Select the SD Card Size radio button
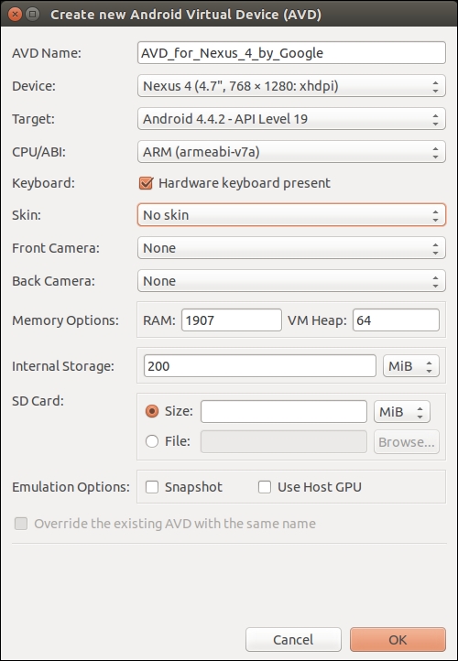 click(x=152, y=411)
